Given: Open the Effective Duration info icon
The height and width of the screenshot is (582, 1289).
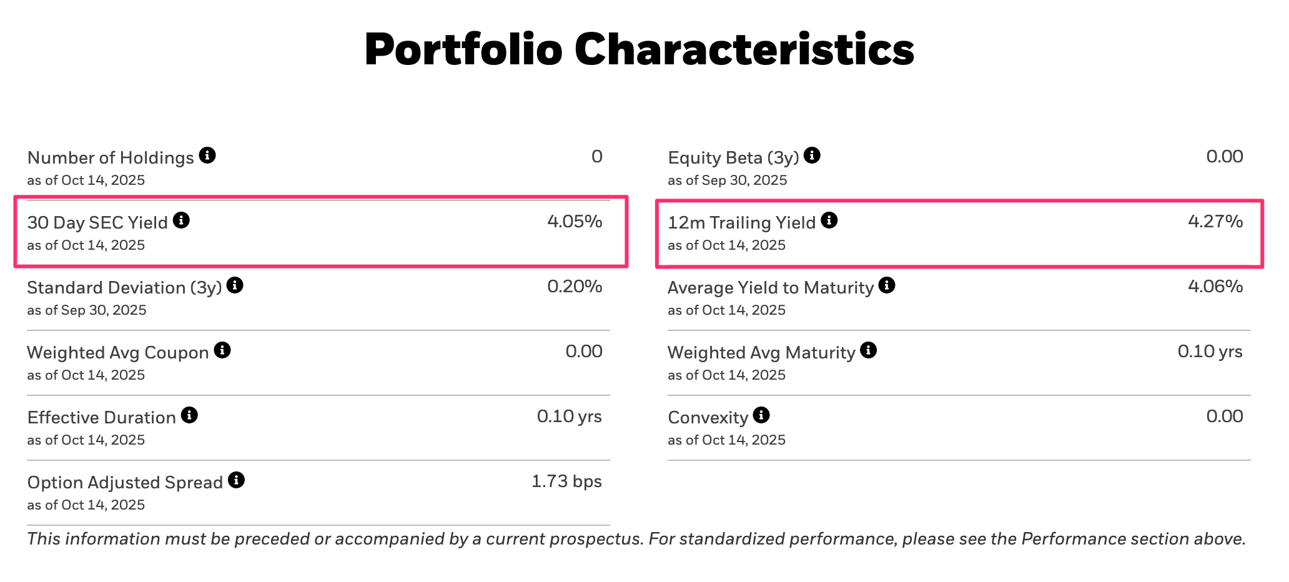Looking at the screenshot, I should point(189,415).
